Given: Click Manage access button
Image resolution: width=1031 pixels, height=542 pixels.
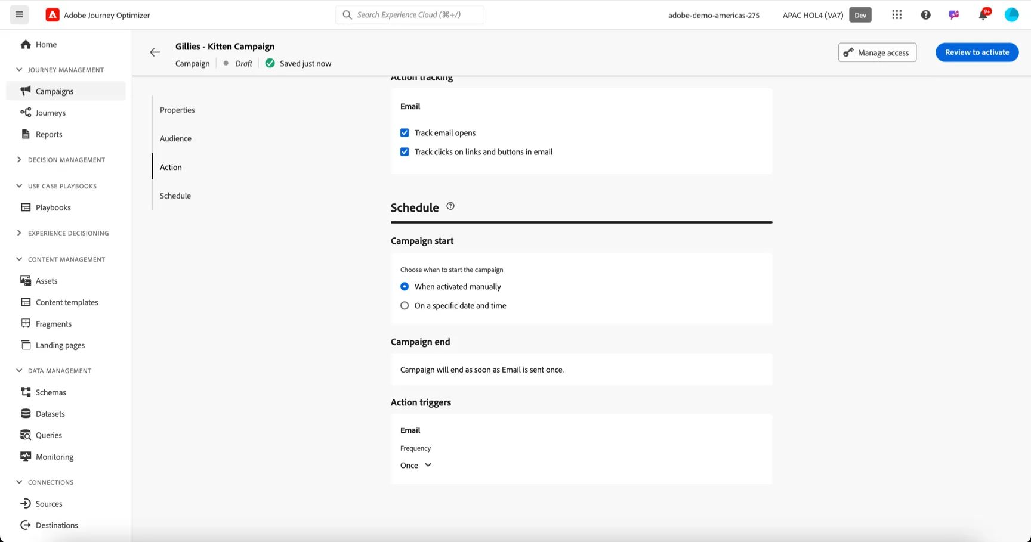Looking at the screenshot, I should 877,52.
